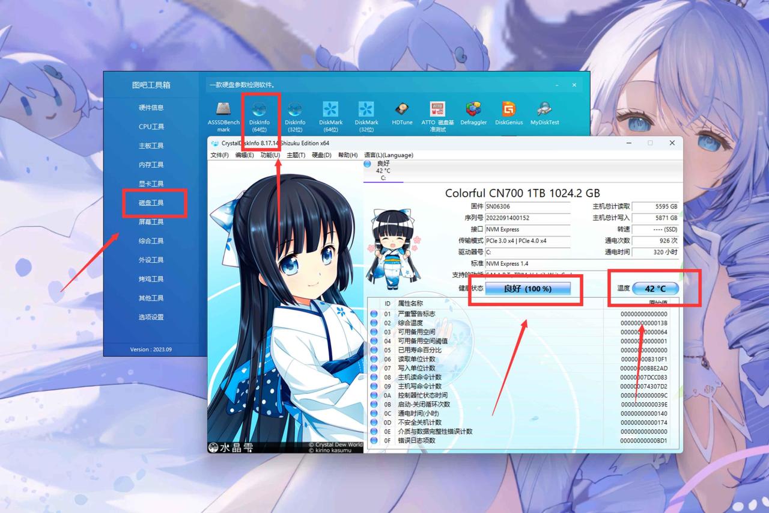Open the 硬盘(D) menu
The width and height of the screenshot is (769, 513).
coord(321,155)
